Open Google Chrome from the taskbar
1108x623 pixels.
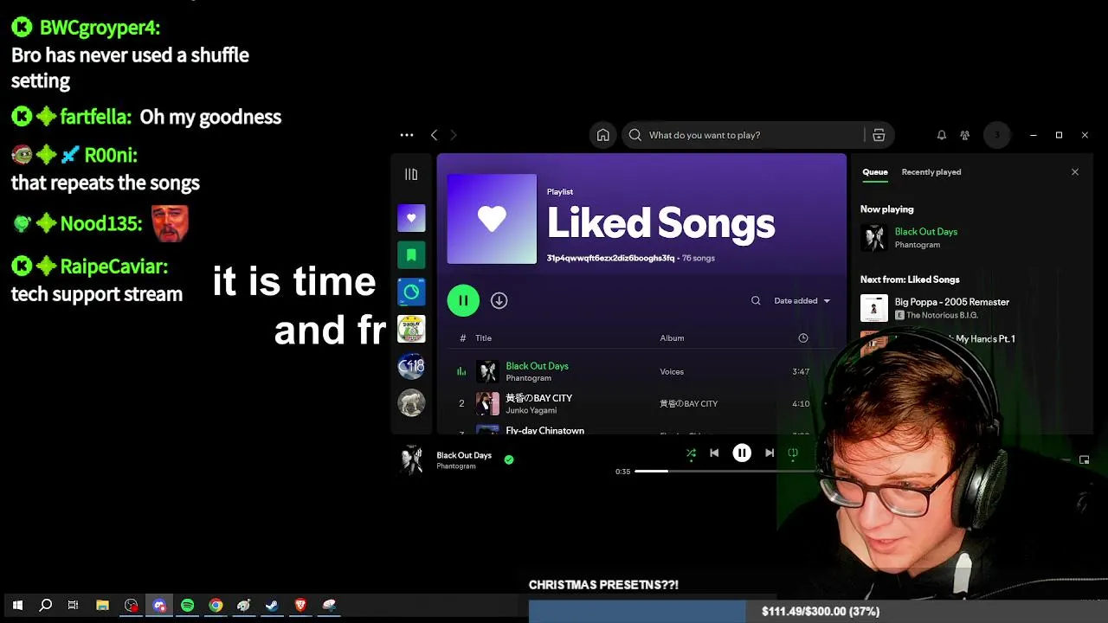click(216, 606)
